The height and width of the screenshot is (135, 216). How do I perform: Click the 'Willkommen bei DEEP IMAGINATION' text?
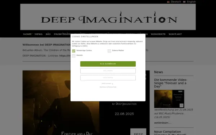46,45
